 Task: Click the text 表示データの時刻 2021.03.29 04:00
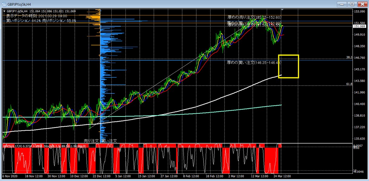coord(37,16)
